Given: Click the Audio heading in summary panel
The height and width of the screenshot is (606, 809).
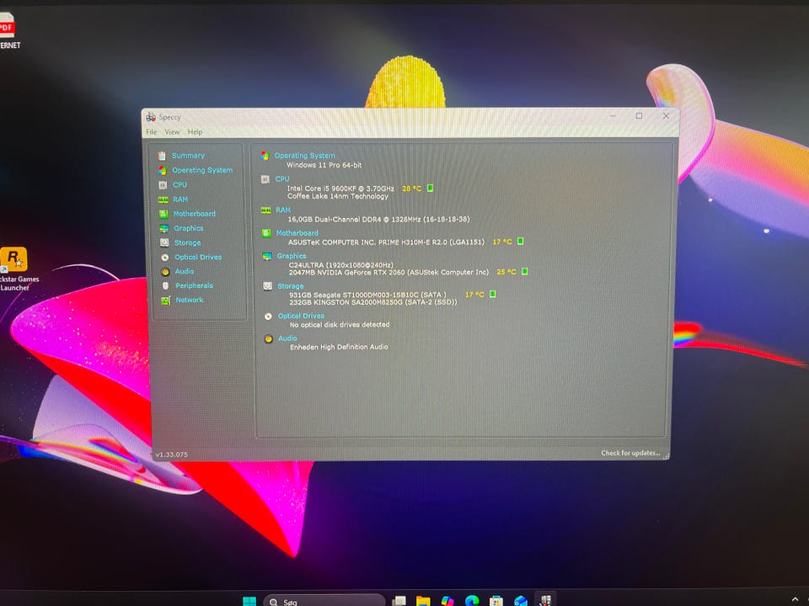Looking at the screenshot, I should (x=287, y=338).
